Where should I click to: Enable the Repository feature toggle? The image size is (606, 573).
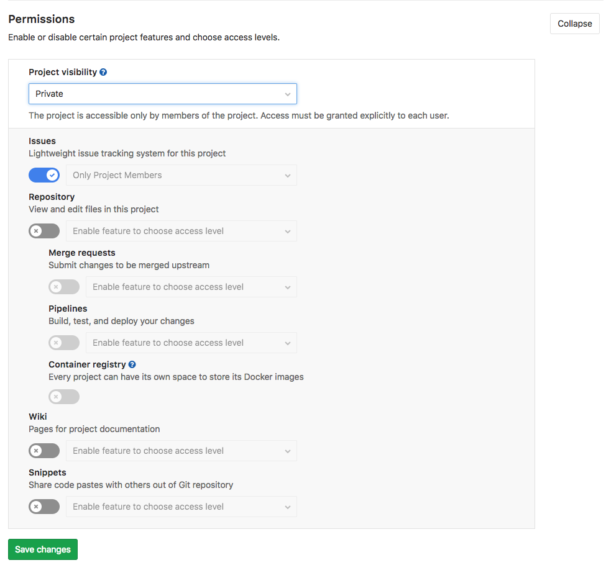(x=44, y=230)
